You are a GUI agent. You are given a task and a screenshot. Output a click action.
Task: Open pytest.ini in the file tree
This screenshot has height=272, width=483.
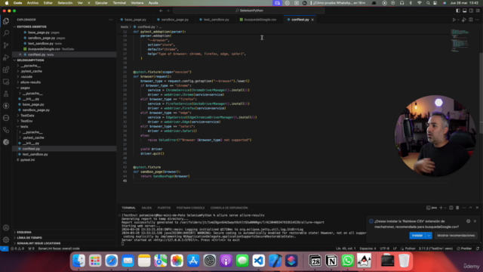point(27,159)
